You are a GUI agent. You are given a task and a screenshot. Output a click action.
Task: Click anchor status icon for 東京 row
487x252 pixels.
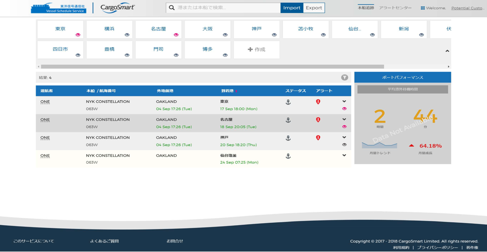pos(288,102)
